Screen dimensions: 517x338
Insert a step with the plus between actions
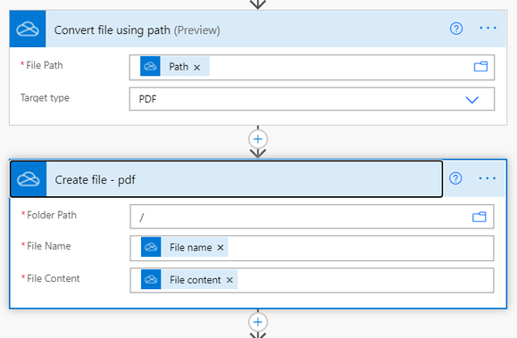coord(258,139)
